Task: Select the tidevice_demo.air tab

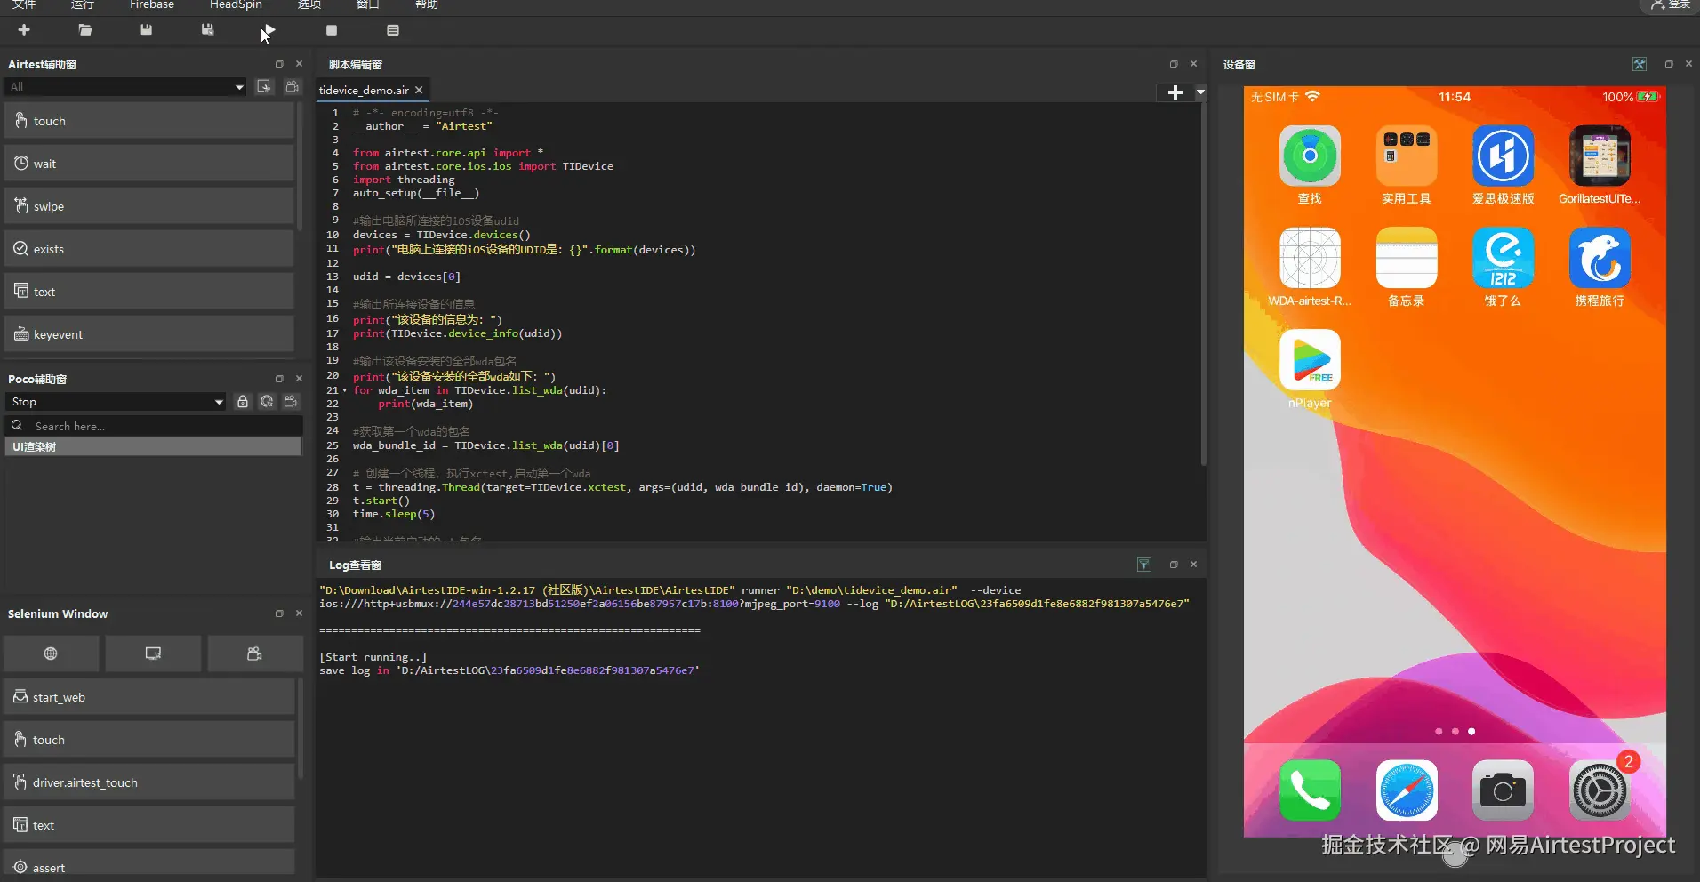Action: [364, 90]
